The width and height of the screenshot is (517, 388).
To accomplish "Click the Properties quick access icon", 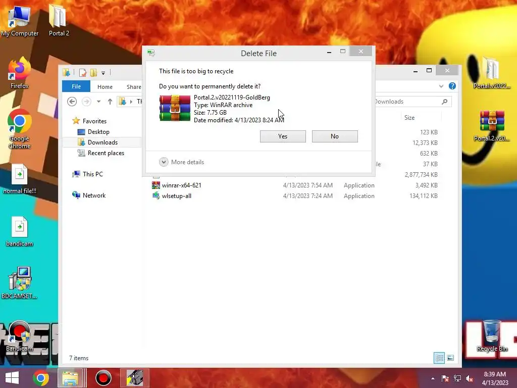I will 82,72.
